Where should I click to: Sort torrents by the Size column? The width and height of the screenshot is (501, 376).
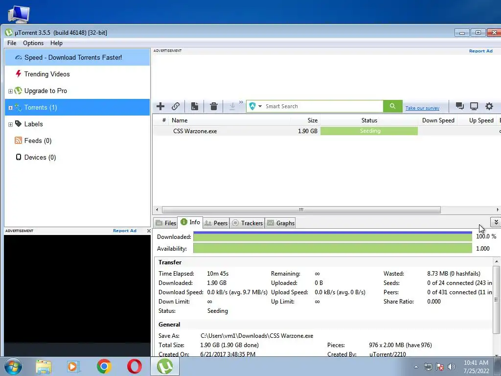coord(305,120)
